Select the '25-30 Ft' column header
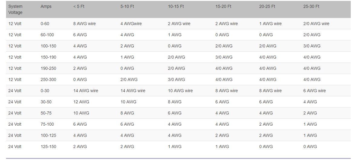 (x=311, y=6)
